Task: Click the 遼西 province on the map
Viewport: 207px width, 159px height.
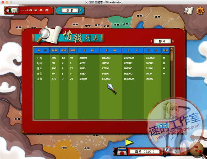Action: pyautogui.click(x=139, y=16)
